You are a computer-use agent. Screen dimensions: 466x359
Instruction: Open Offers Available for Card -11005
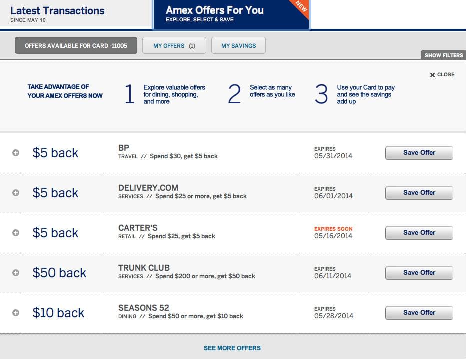point(76,46)
